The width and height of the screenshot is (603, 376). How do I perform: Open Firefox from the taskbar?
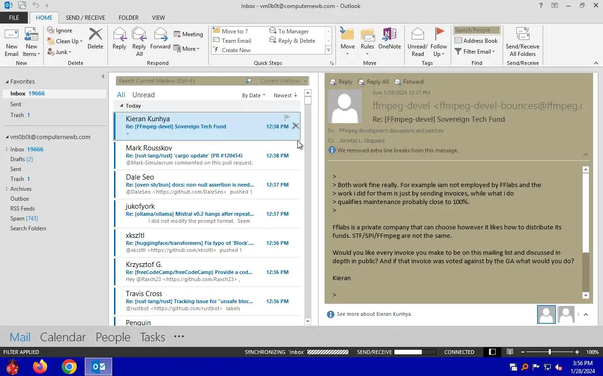40,367
